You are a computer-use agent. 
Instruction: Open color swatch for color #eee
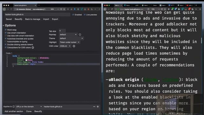tap(26, 60)
